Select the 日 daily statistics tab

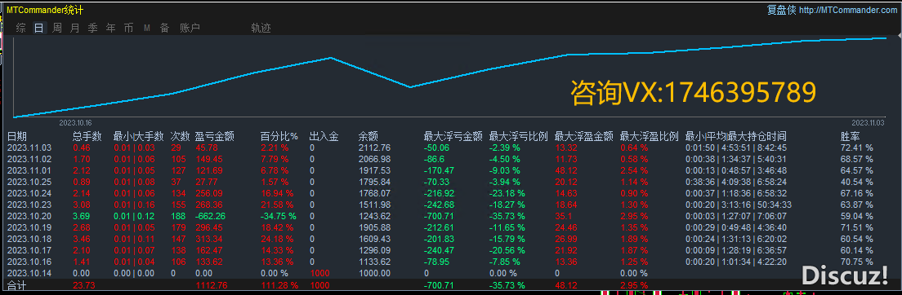click(39, 28)
